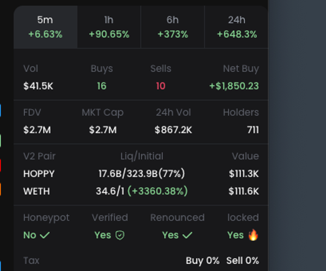This screenshot has width=326, height=271.
Task: Select the 5m timeframe tab
Action: pyautogui.click(x=45, y=27)
